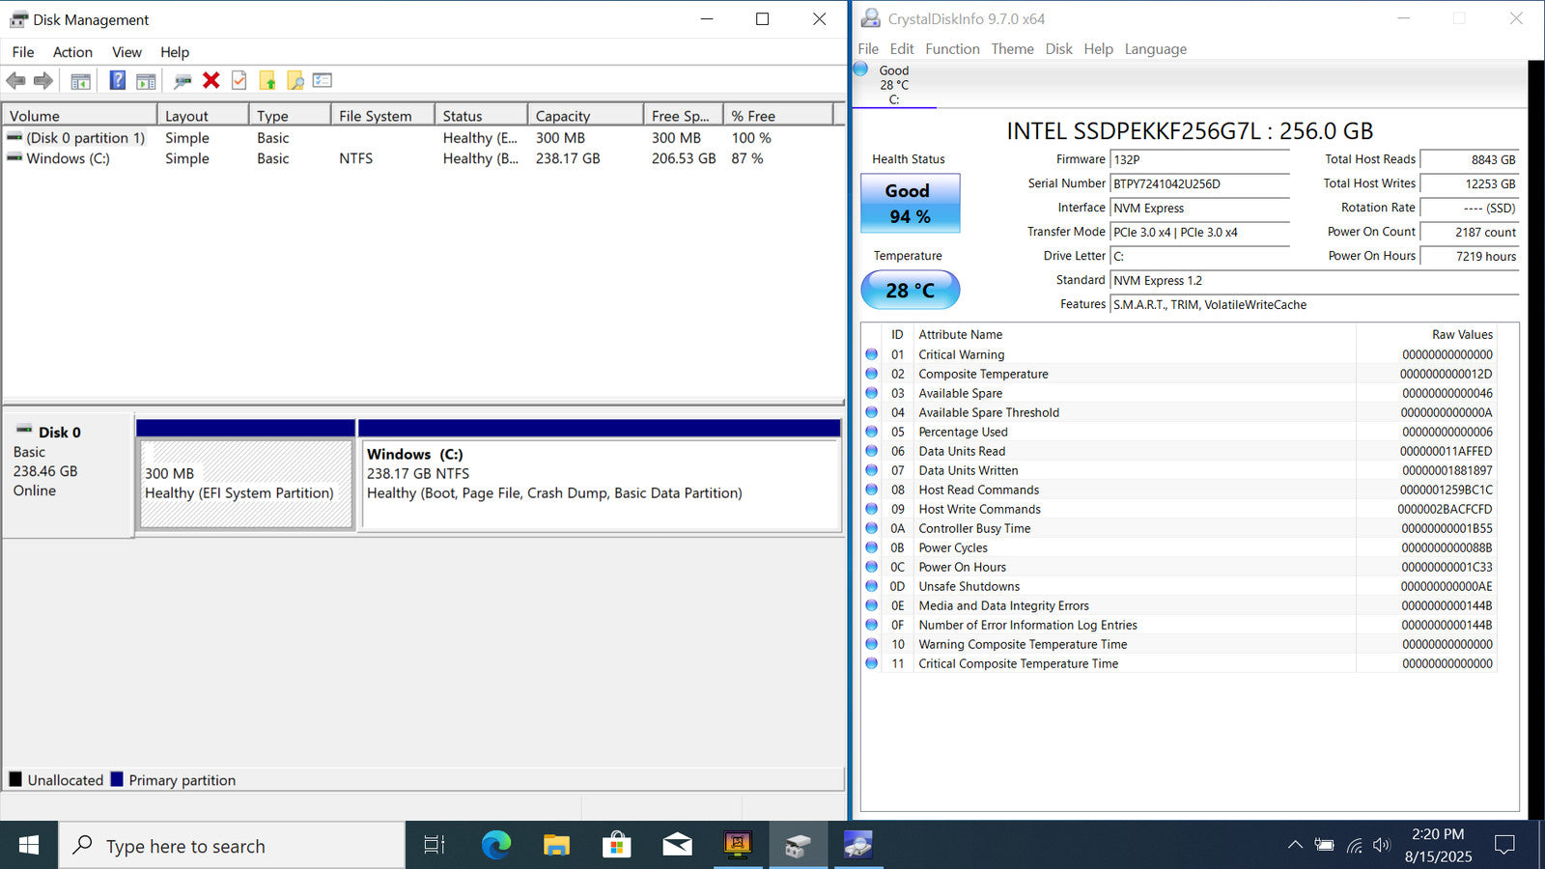Toggle the Show/Hide Console Tree toolbar icon

81,81
